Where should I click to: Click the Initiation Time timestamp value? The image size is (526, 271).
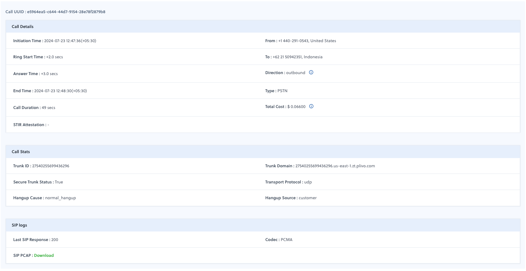(70, 41)
